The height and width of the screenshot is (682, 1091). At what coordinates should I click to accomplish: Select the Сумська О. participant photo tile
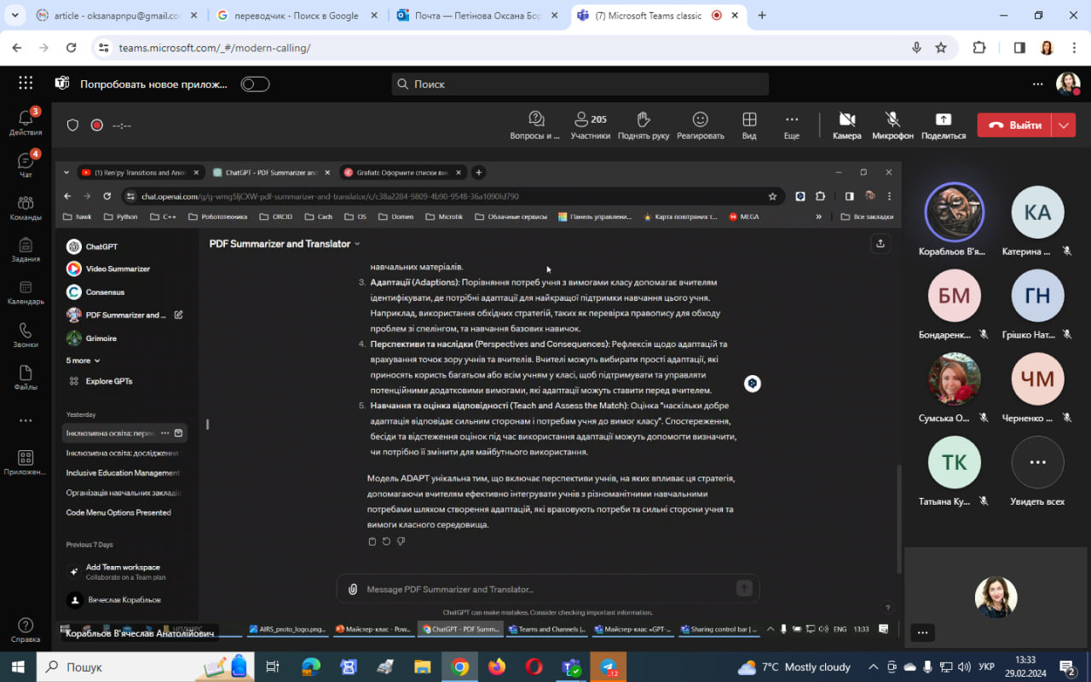tap(954, 388)
